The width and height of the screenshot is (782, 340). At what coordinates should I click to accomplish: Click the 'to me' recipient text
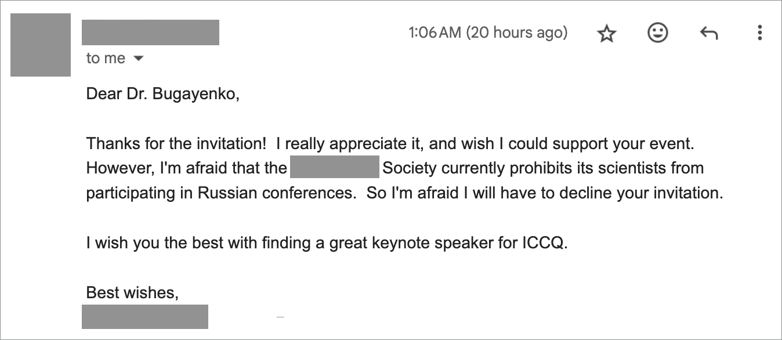(x=106, y=58)
